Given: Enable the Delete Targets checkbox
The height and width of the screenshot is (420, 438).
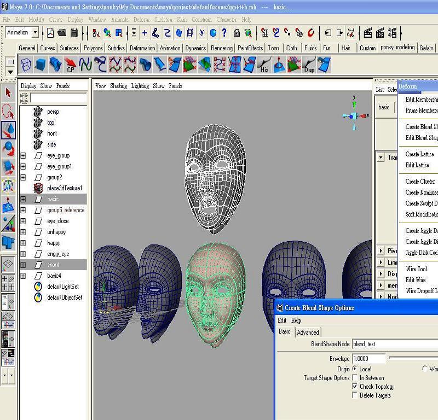Looking at the screenshot, I should click(x=355, y=395).
